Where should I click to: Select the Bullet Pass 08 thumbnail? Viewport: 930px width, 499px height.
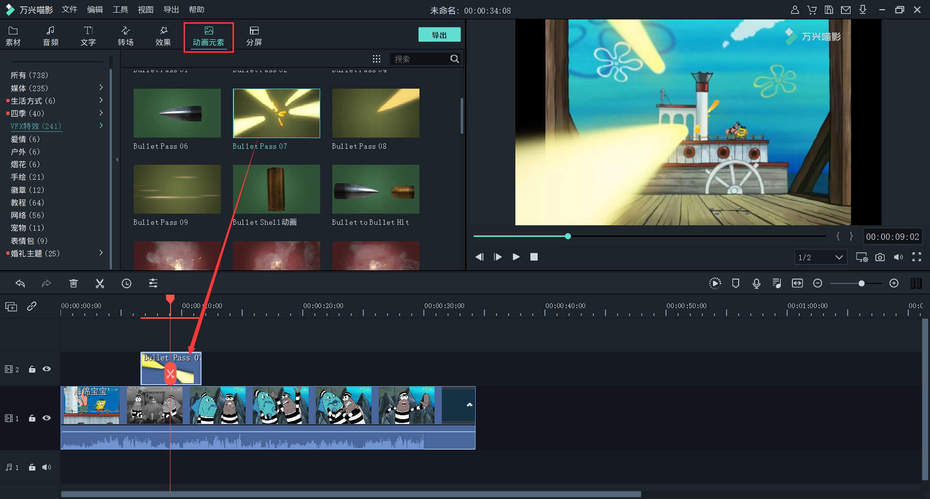375,113
